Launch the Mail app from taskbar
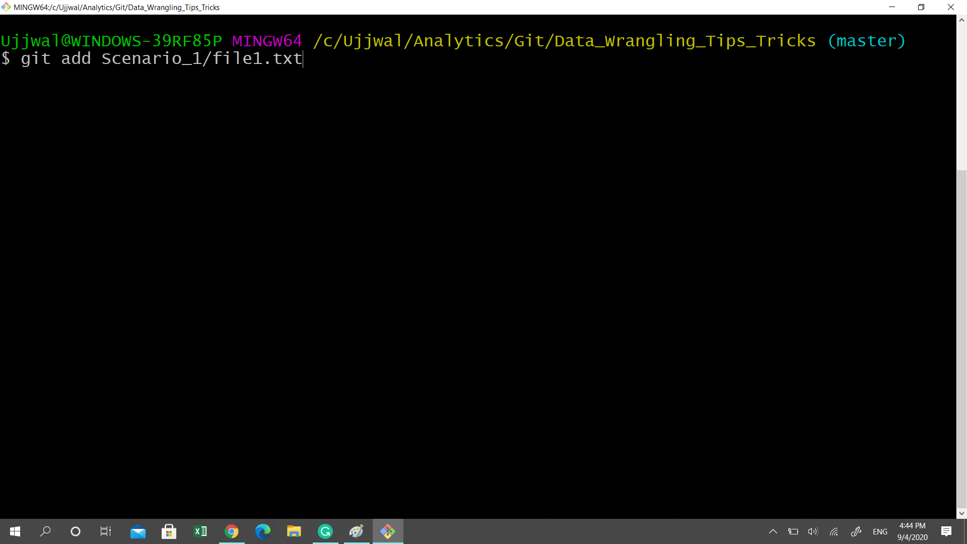This screenshot has width=967, height=544. click(137, 531)
